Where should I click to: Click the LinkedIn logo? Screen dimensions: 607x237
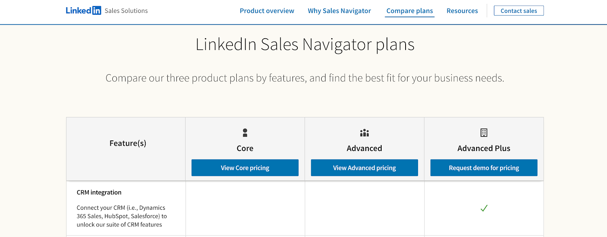point(83,10)
